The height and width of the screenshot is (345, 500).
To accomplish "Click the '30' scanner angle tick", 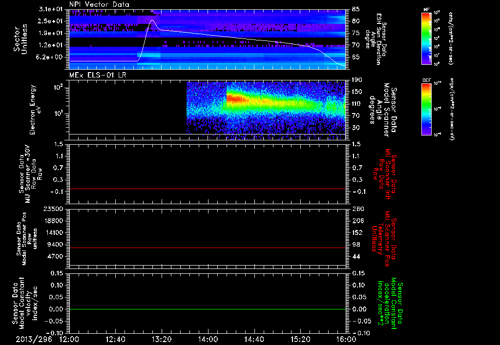I will point(356,128).
